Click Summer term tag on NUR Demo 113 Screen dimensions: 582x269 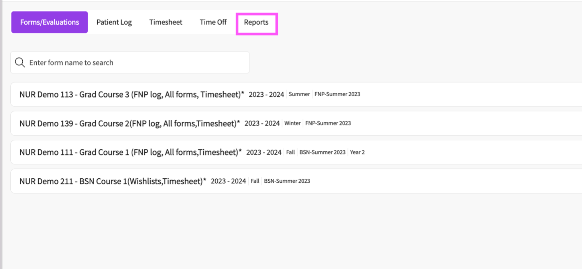pyautogui.click(x=299, y=94)
